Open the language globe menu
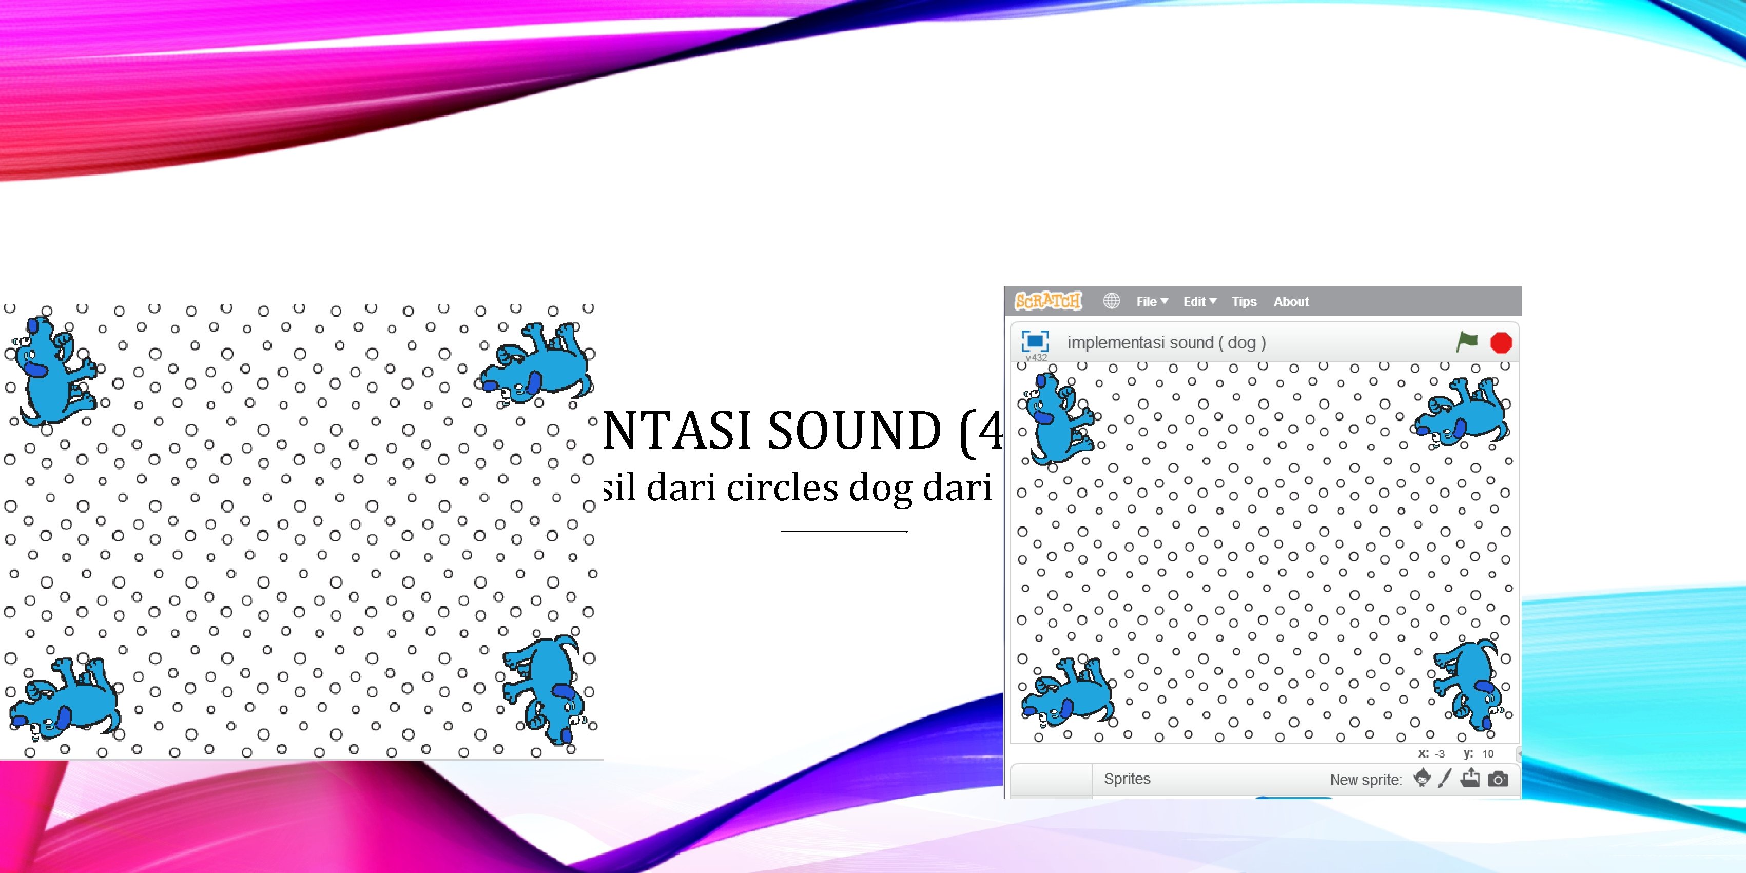 click(x=1112, y=301)
